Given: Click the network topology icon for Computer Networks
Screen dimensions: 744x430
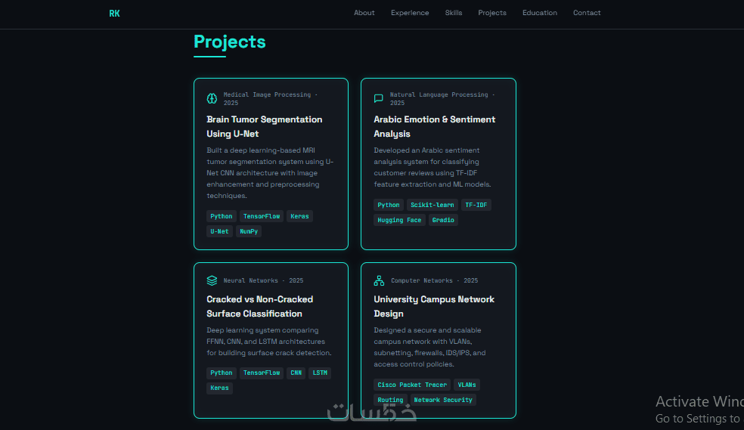Looking at the screenshot, I should pyautogui.click(x=379, y=280).
